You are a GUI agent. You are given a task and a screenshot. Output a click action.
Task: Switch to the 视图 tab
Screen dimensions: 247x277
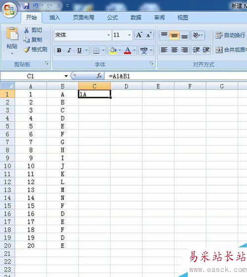pyautogui.click(x=183, y=17)
